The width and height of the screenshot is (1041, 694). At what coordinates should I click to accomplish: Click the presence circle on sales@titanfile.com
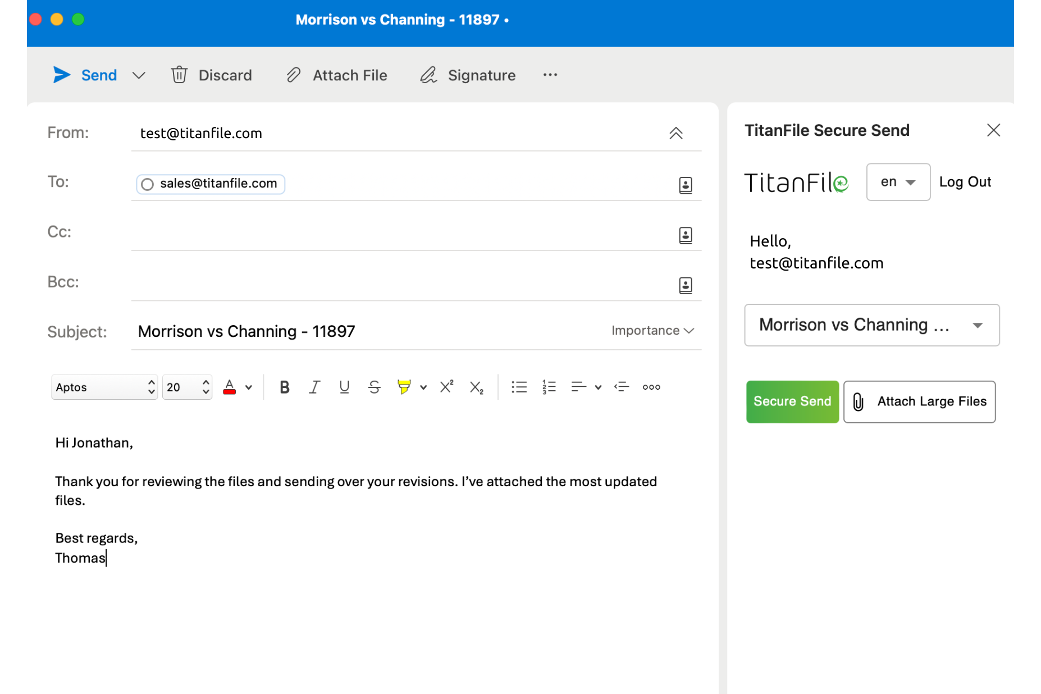(147, 184)
